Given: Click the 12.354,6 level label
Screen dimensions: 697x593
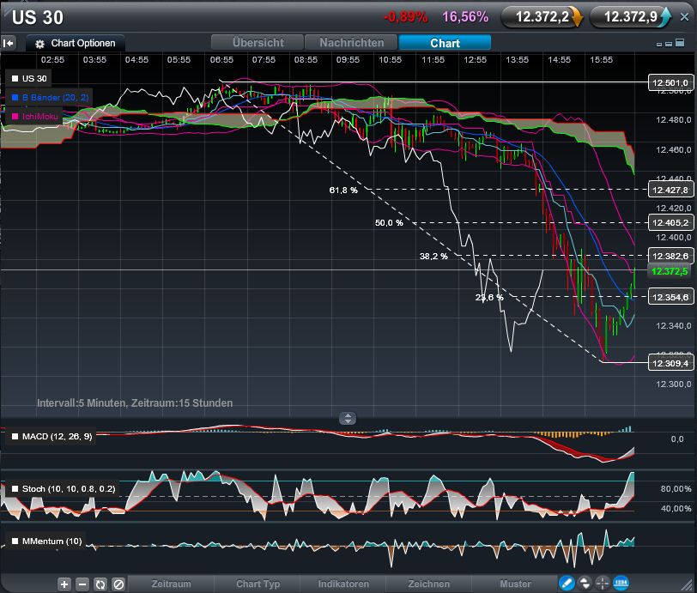Looking at the screenshot, I should pyautogui.click(x=670, y=297).
